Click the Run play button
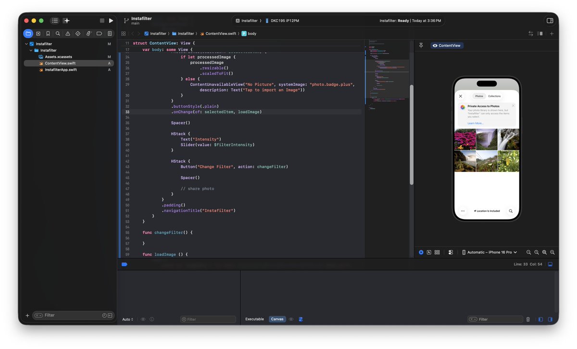The height and width of the screenshot is (349, 577). pos(111,21)
